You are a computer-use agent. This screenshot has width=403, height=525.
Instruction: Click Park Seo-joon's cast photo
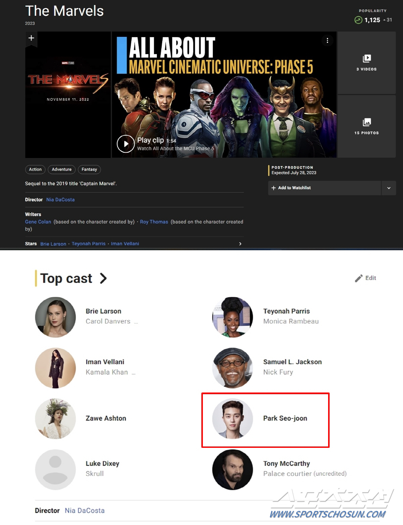232,418
